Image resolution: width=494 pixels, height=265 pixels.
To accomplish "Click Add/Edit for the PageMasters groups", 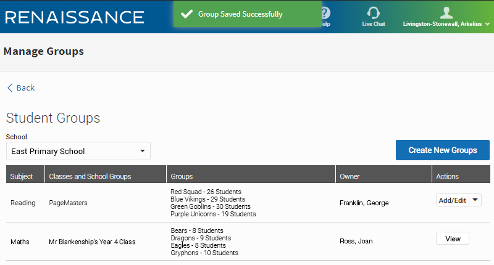I will [453, 200].
